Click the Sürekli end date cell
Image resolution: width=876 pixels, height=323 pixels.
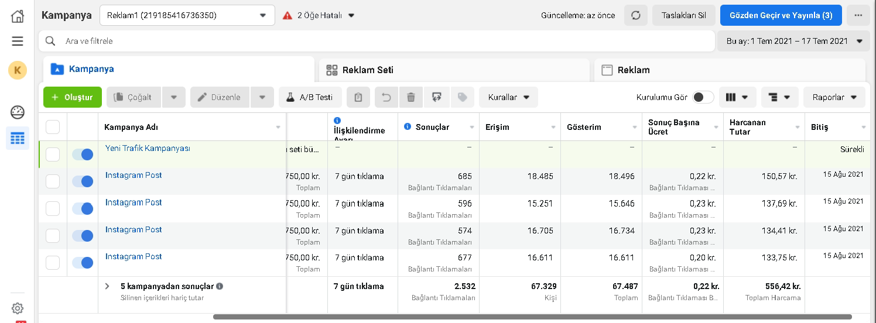836,154
